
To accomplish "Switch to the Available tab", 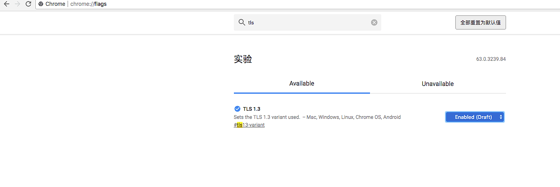I will [x=302, y=84].
